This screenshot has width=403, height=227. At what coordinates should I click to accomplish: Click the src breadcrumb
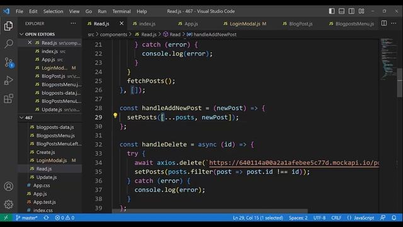pos(91,35)
